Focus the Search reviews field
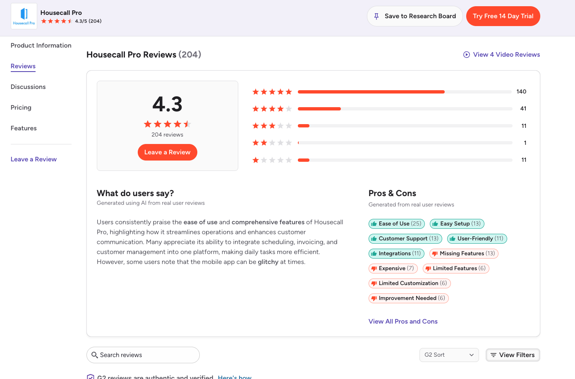This screenshot has height=379, width=575. (143, 355)
